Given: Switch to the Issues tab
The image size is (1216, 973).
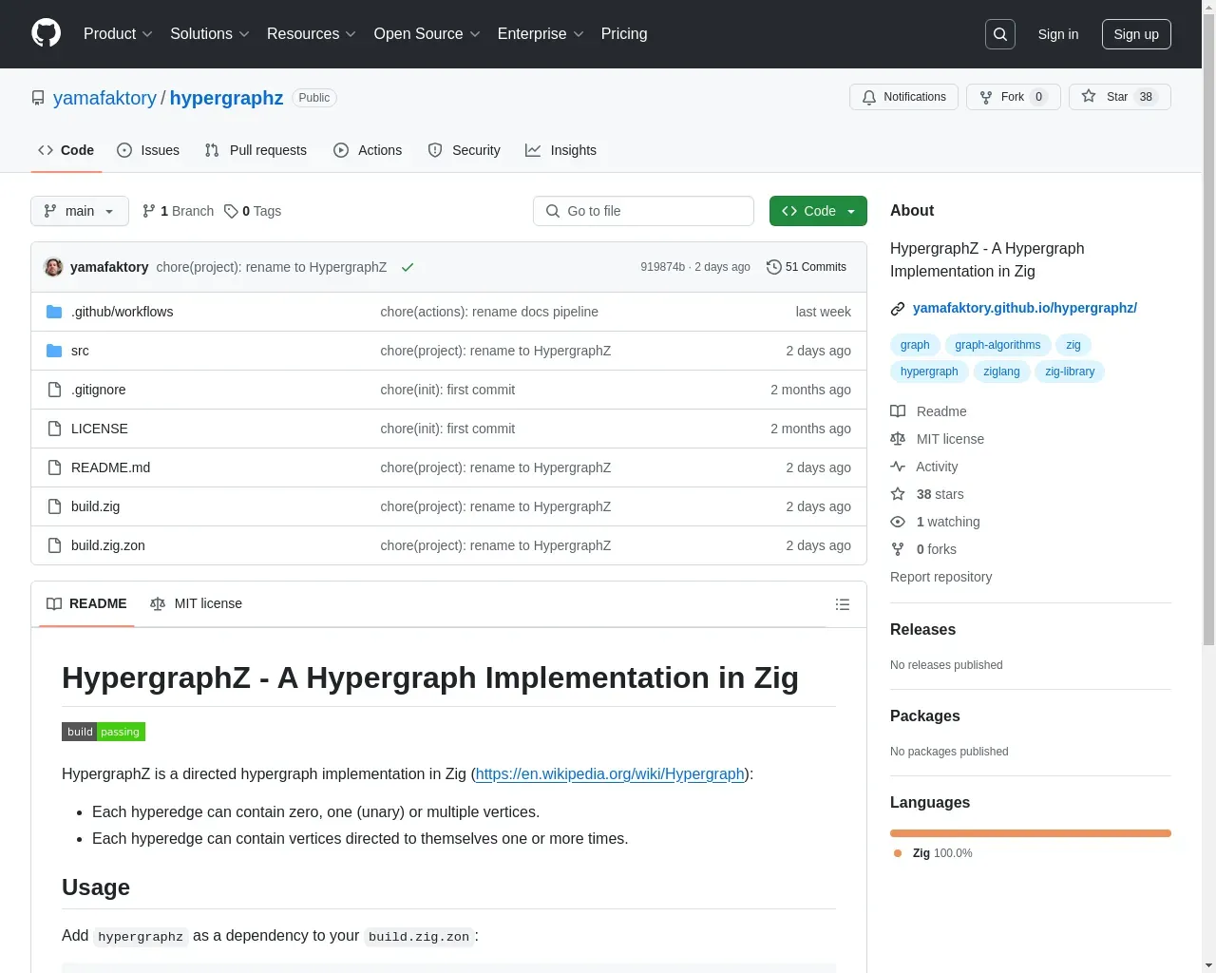Looking at the screenshot, I should tap(148, 150).
